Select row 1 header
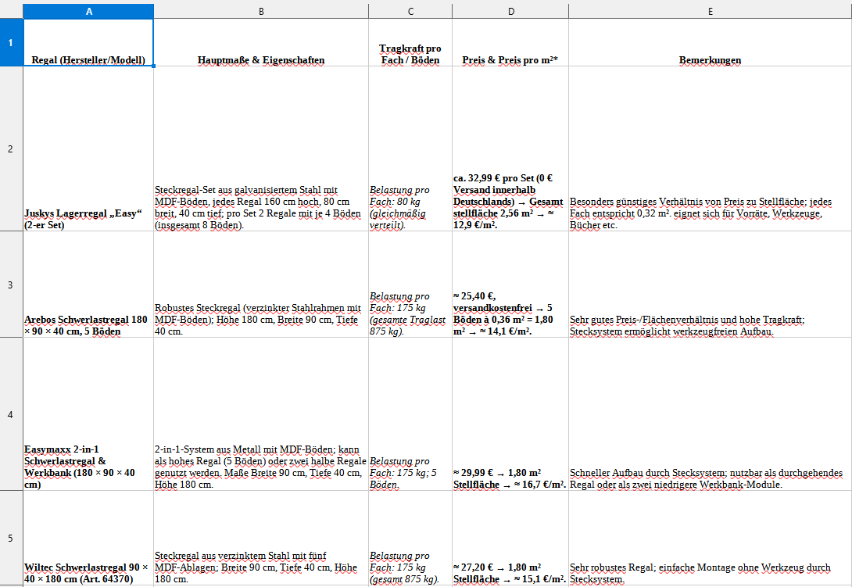Screen dimensions: 852x587 (11, 42)
